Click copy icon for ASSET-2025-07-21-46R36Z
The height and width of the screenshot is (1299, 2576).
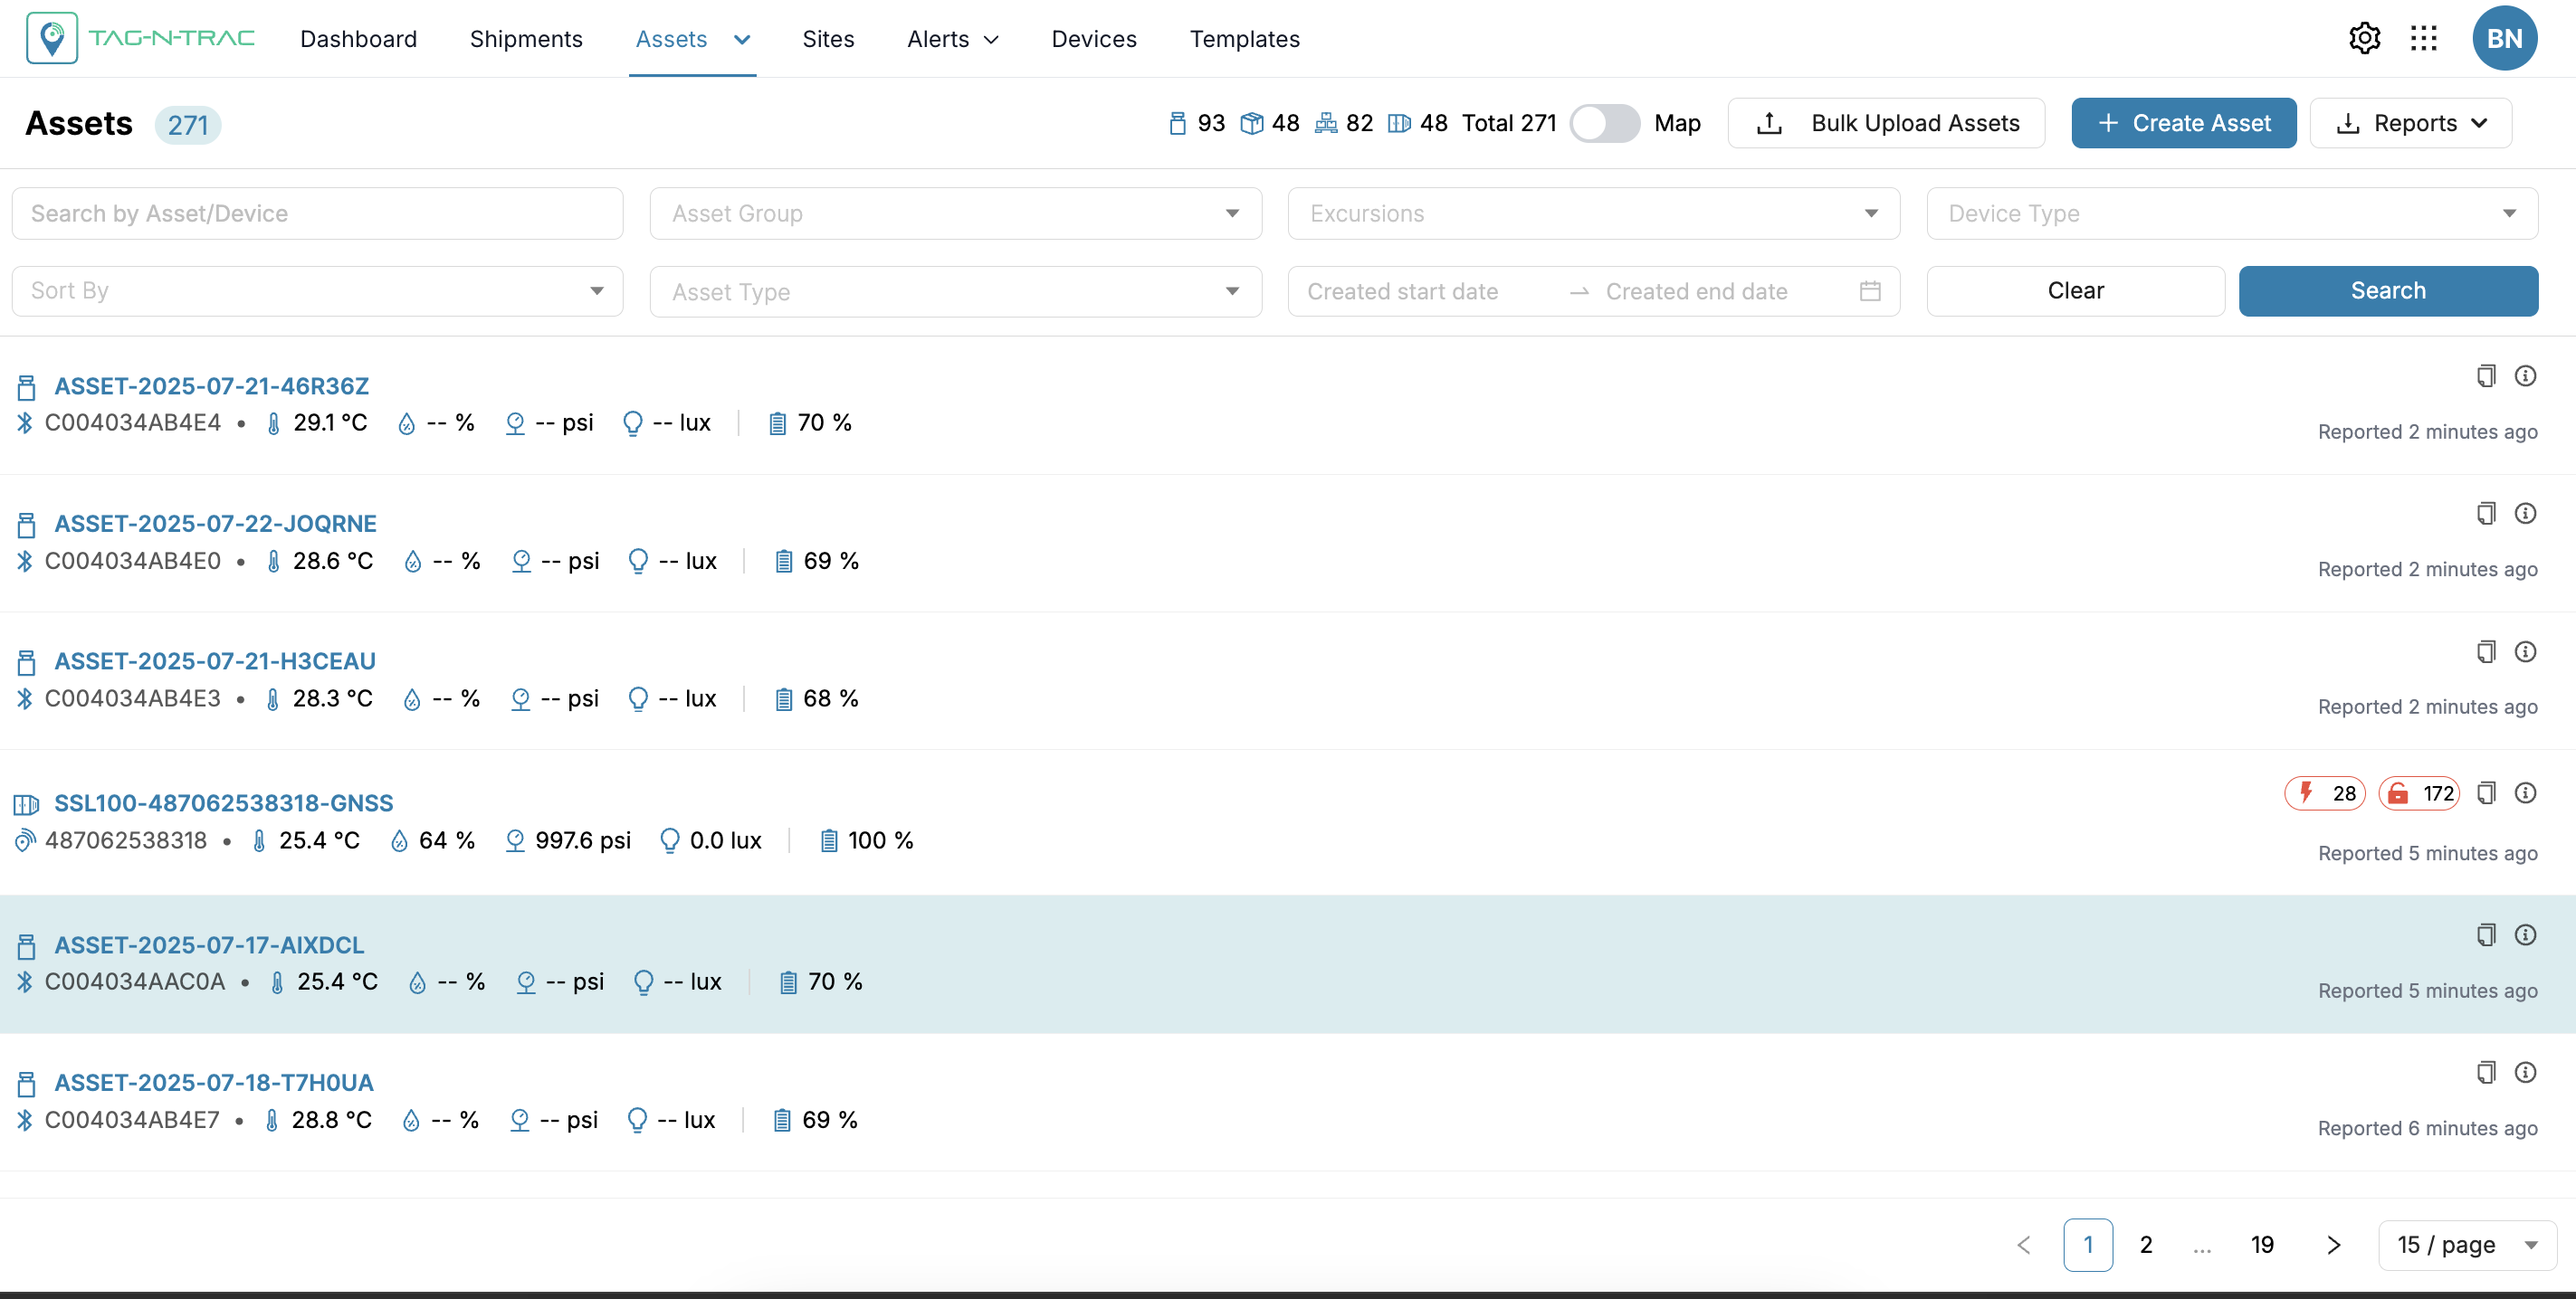click(x=2486, y=375)
